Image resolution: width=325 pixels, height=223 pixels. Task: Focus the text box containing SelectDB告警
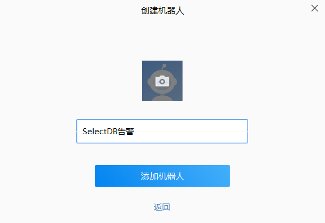click(x=162, y=132)
